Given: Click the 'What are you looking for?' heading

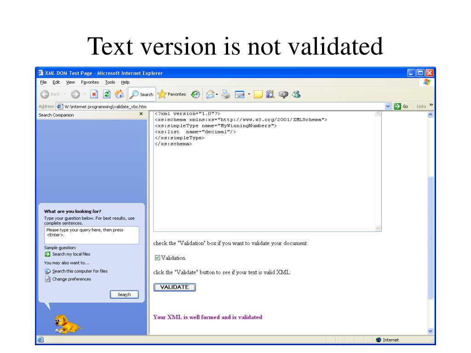Looking at the screenshot, I should pos(73,211).
